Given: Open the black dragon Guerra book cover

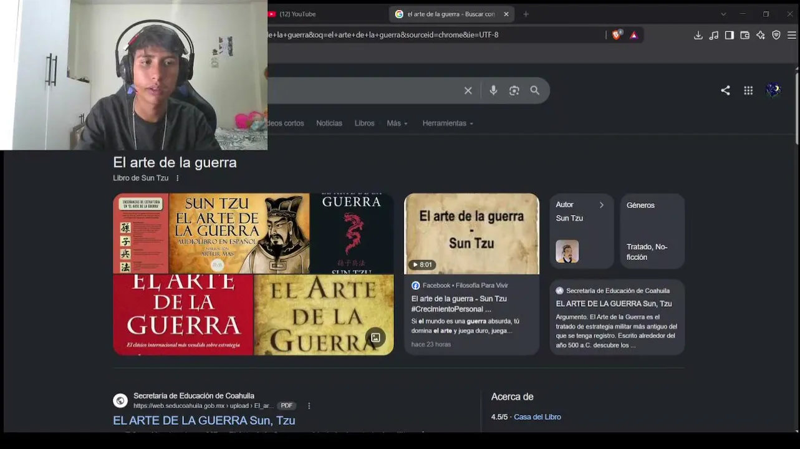Looking at the screenshot, I should (x=352, y=234).
